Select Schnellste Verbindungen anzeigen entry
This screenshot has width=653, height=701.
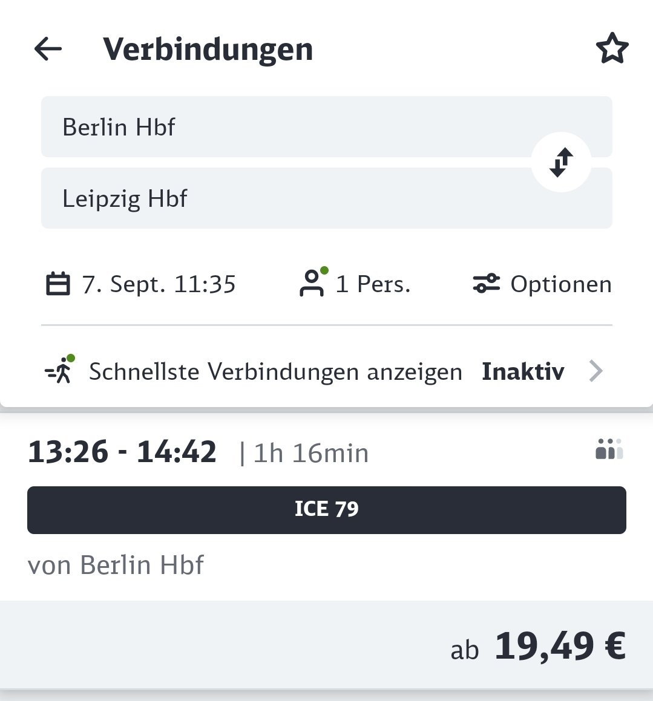click(x=275, y=371)
